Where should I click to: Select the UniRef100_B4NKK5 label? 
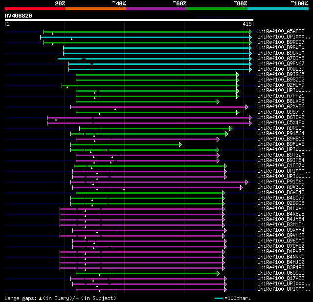281,257
